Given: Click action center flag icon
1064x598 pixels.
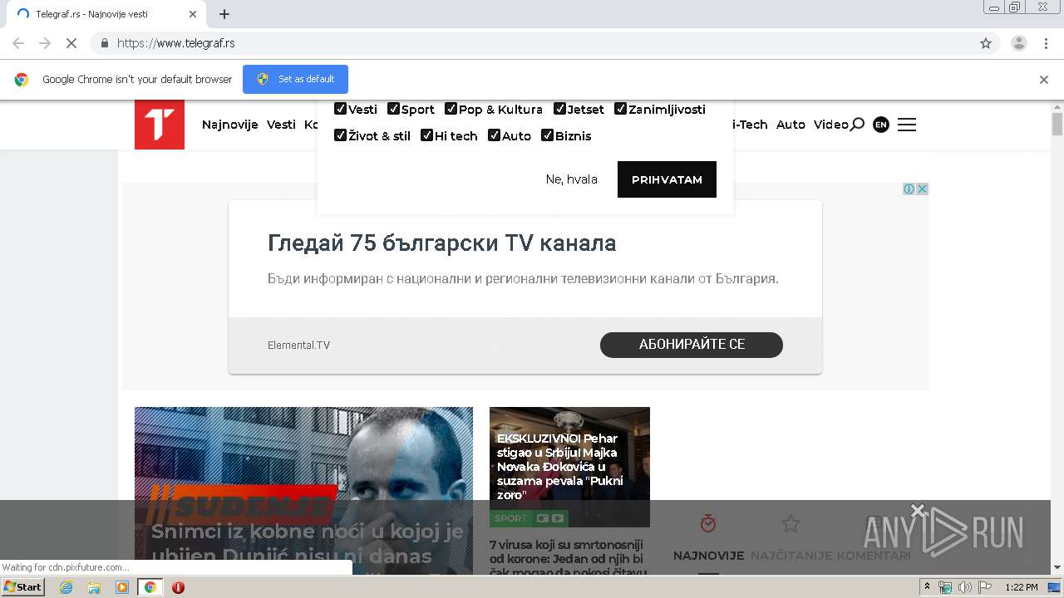Looking at the screenshot, I should [x=985, y=587].
